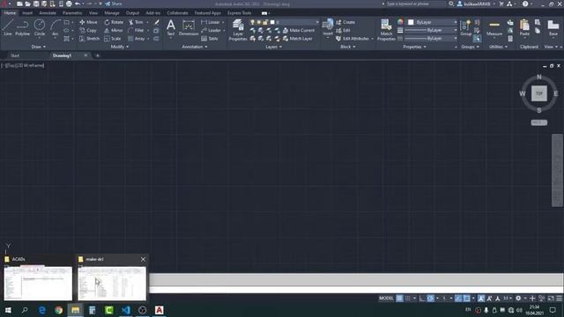
Task: Expand the Properties panel
Action: click(414, 47)
